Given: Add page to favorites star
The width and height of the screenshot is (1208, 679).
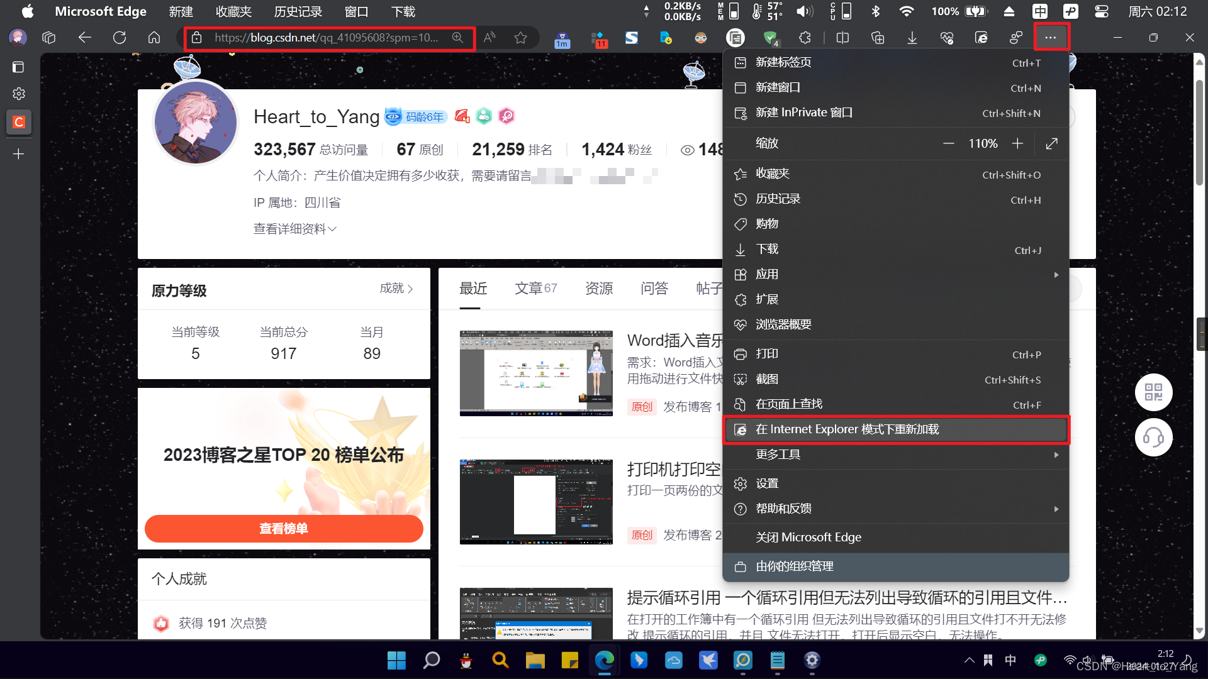Looking at the screenshot, I should pyautogui.click(x=520, y=38).
